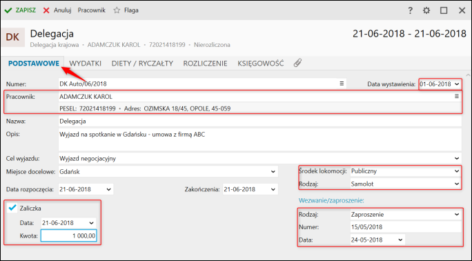Click into the Nazwa Delegacja field
The image size is (472, 261).
259,122
